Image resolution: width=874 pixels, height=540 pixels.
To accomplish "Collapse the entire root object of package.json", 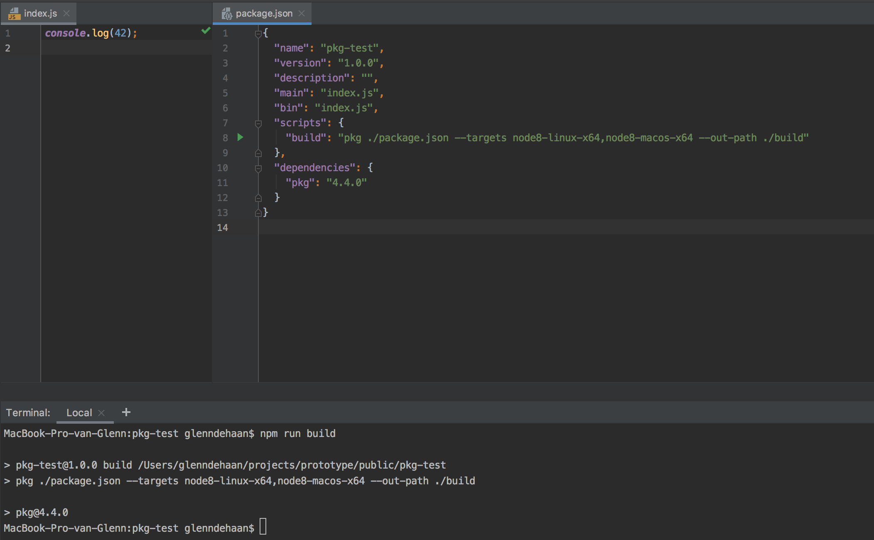I will point(258,33).
